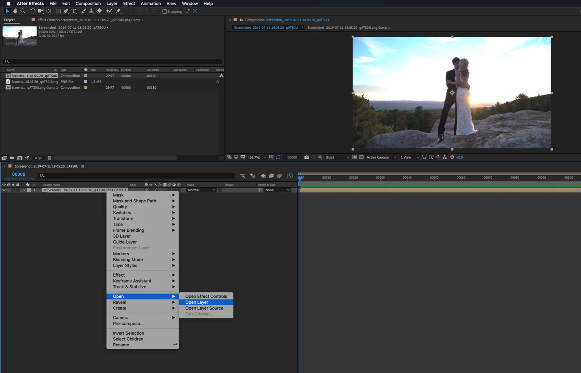
Task: Click the Type column header in Project panel
Action: point(63,70)
